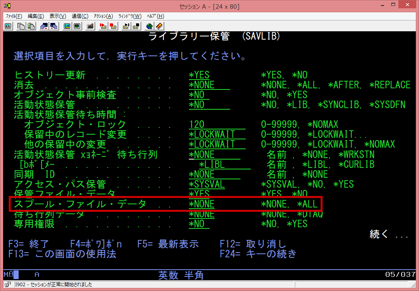Click the Send File to Host icon
Screen dimensions: 419x291
pos(44,26)
